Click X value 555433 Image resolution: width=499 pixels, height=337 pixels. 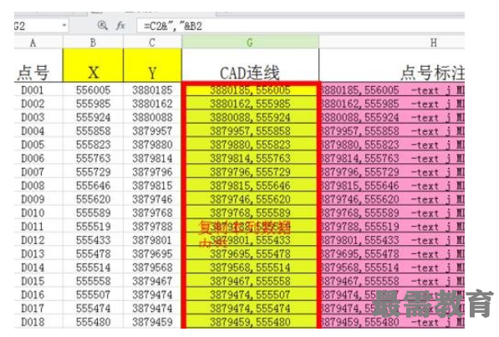(93, 240)
